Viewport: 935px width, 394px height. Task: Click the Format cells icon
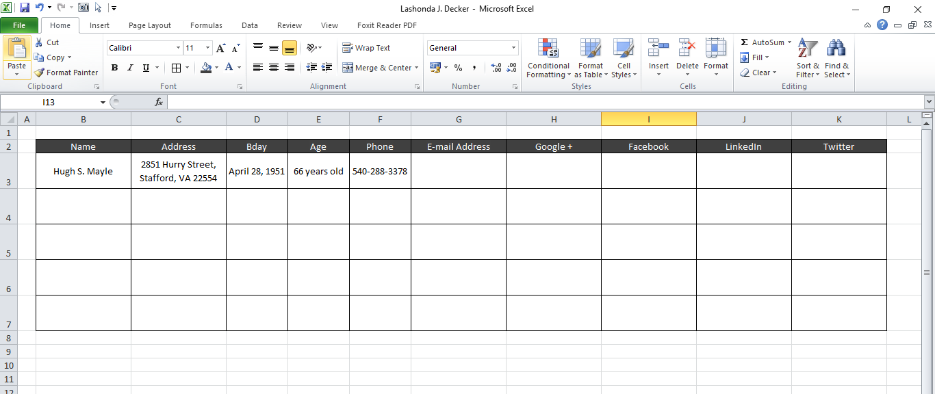(716, 48)
